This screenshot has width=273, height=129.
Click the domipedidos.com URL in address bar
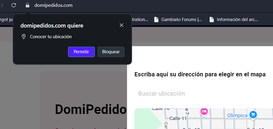coord(53,5)
